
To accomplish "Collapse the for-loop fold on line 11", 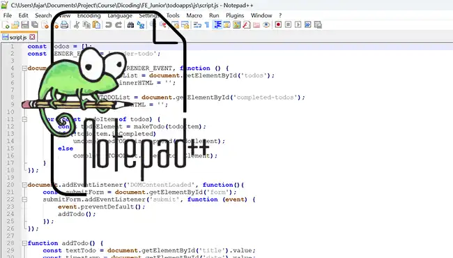I will coord(24,119).
